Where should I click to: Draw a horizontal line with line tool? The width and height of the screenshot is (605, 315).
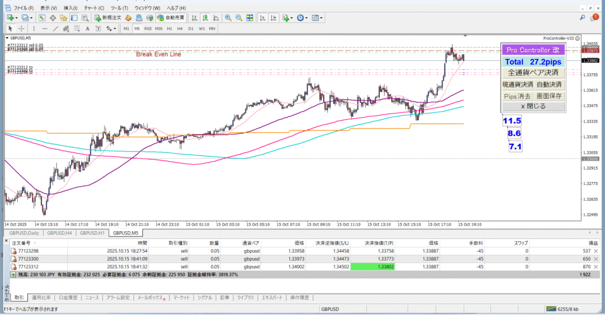44,28
